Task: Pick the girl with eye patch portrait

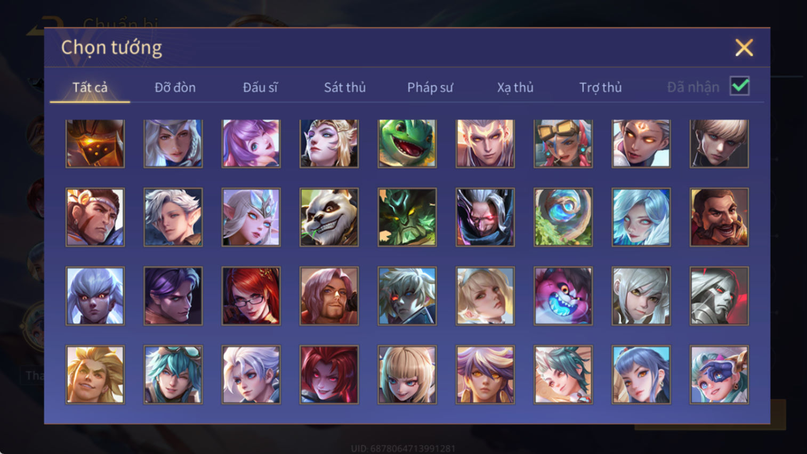Action: (x=719, y=375)
